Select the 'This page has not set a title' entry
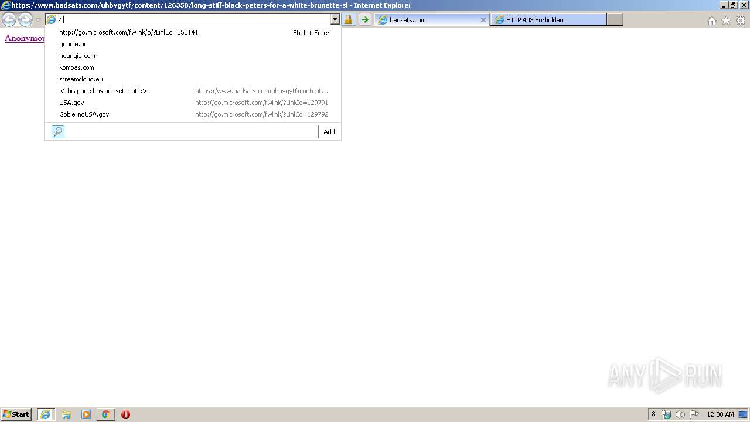This screenshot has width=750, height=422. tap(193, 91)
